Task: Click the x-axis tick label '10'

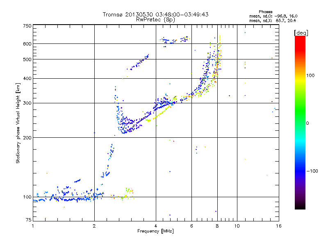Action: (237, 226)
